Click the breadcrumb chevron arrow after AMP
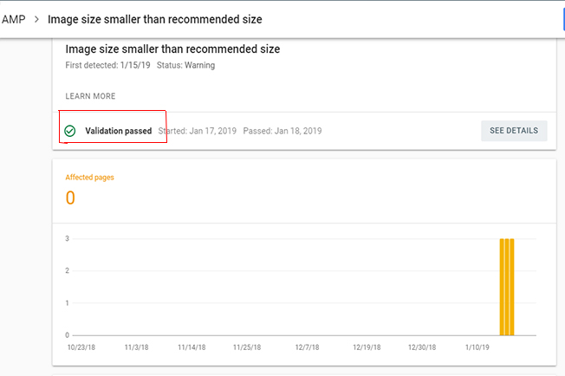Screen dimensions: 565x376 [36, 19]
